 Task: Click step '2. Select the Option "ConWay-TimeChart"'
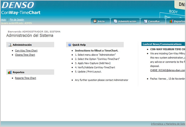(x=97, y=59)
